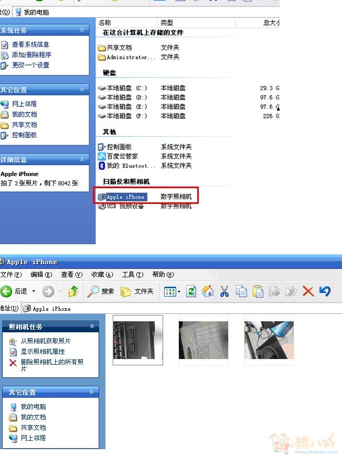The image size is (342, 456).
Task: Sort by the 总大小 column header
Action: pyautogui.click(x=258, y=23)
